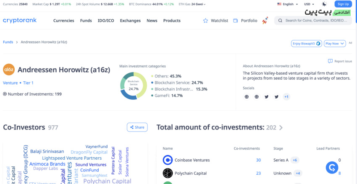Open the Play Now dropdown

click(335, 44)
